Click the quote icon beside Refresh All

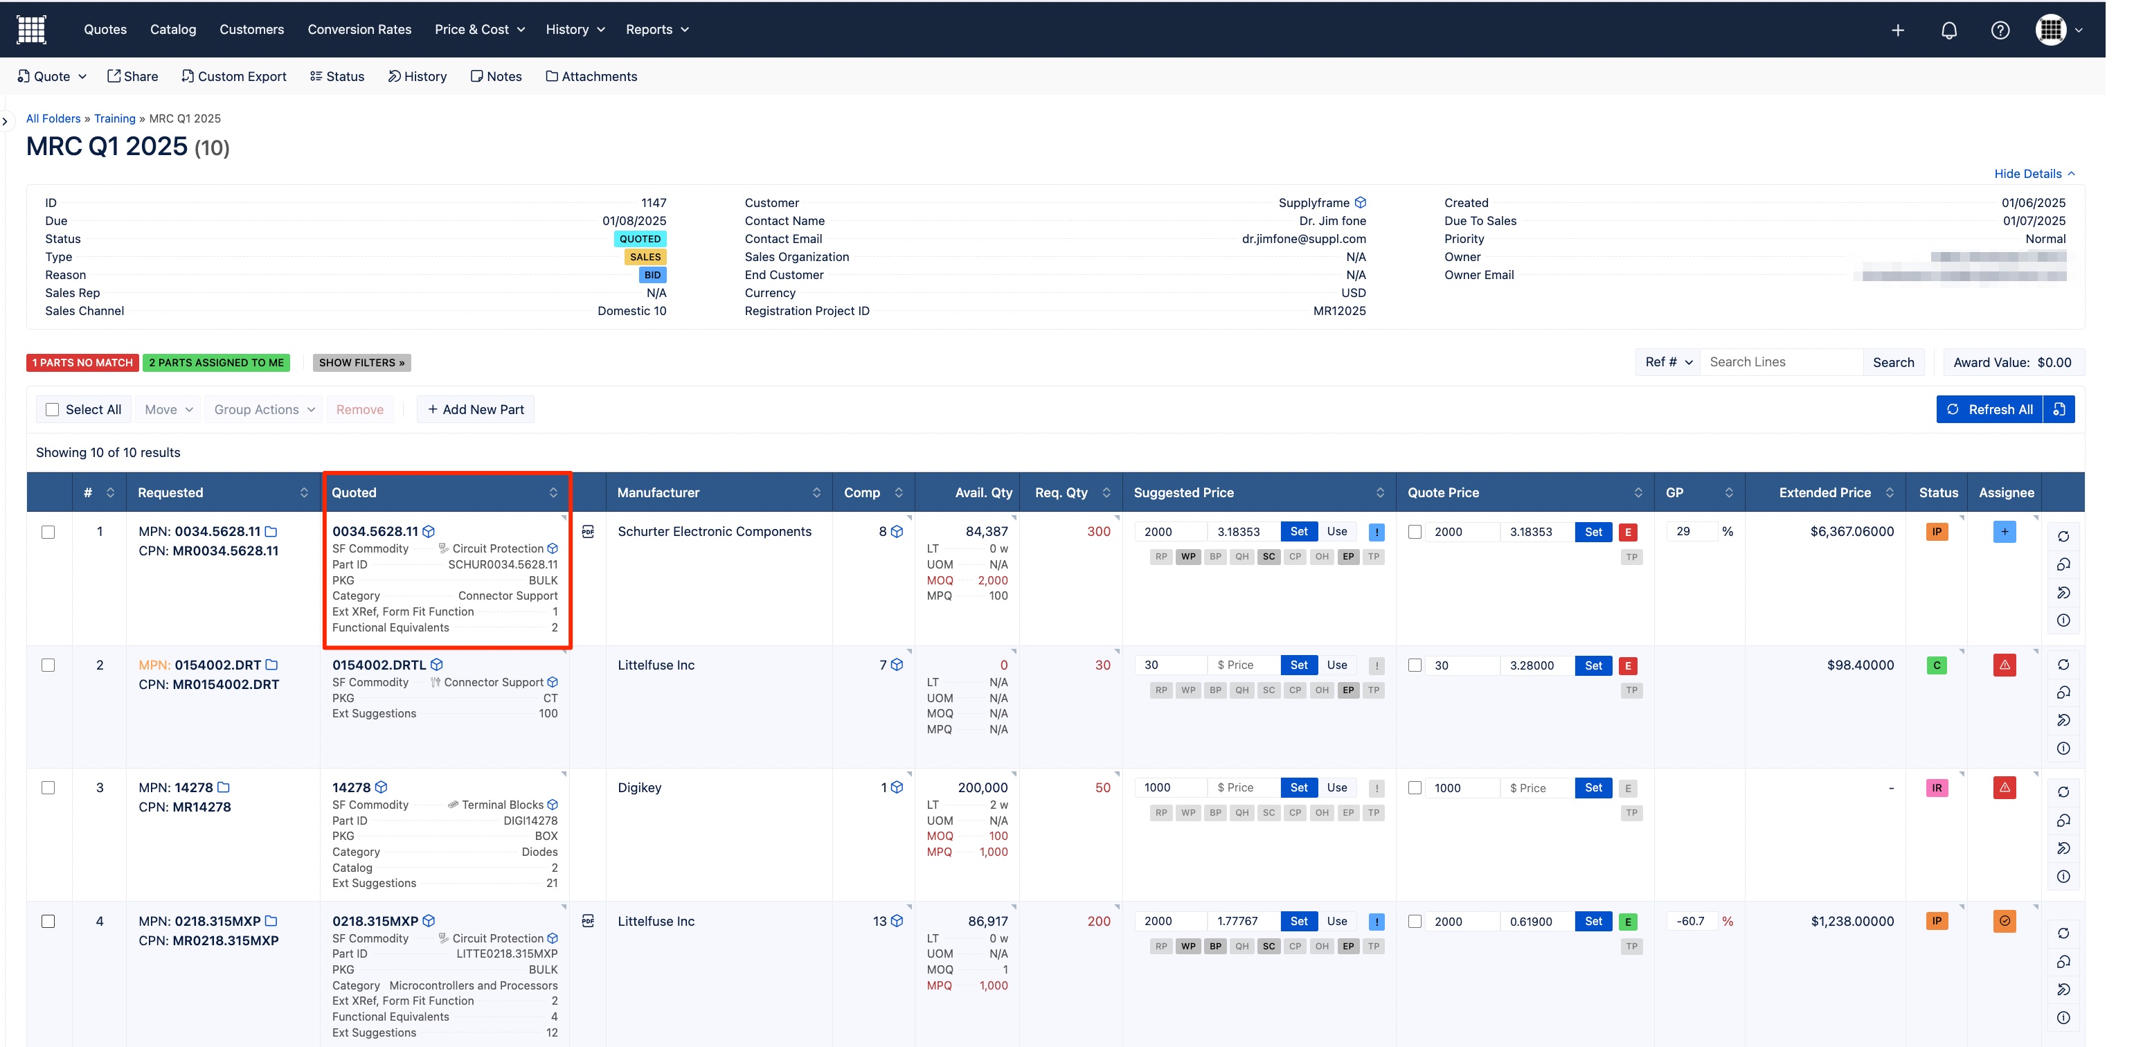pyautogui.click(x=2059, y=409)
